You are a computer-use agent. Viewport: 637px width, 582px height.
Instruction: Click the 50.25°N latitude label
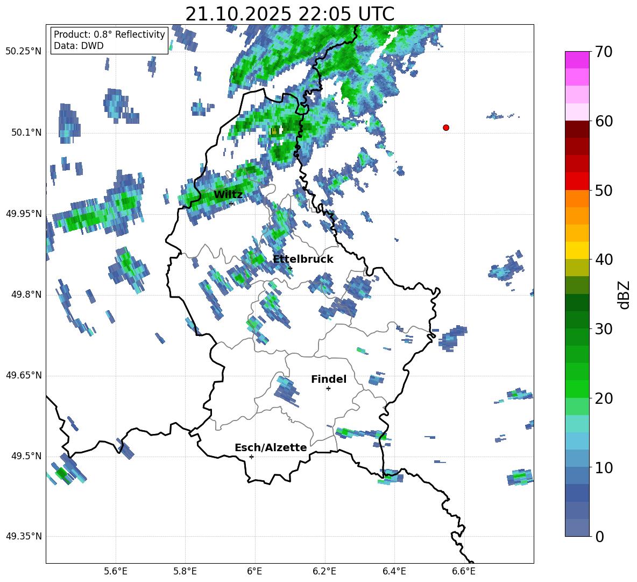pos(24,52)
